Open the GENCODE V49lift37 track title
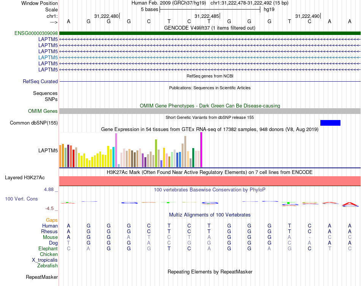The image size is (361, 286). pos(210,28)
